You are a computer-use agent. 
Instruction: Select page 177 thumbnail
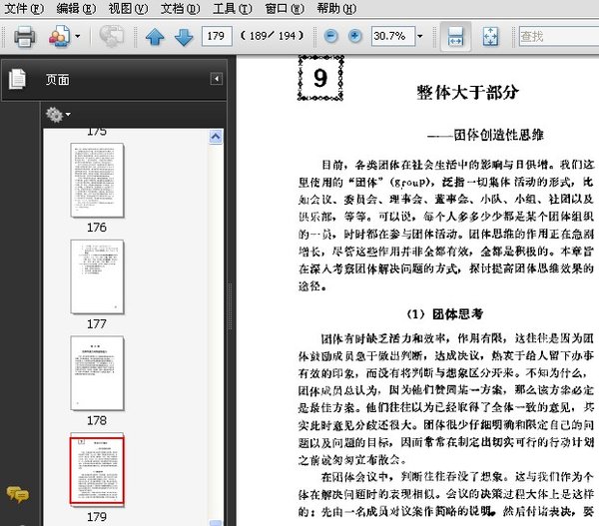[x=97, y=276]
